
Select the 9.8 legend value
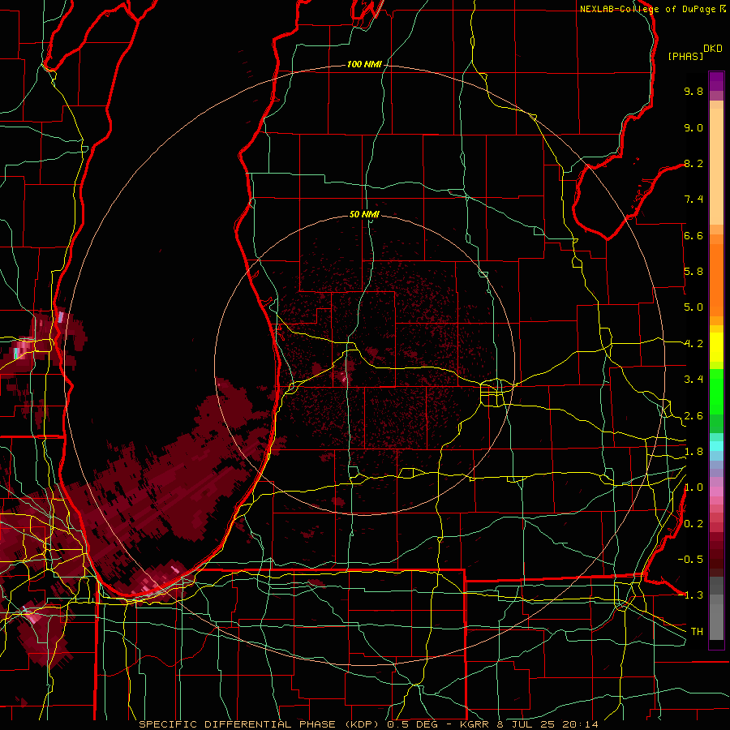[693, 91]
